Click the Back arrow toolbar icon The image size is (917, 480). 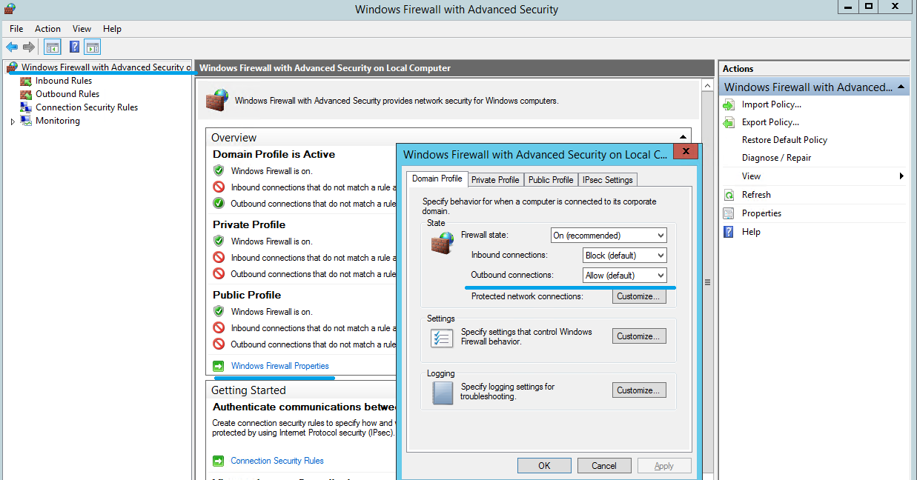(x=12, y=47)
